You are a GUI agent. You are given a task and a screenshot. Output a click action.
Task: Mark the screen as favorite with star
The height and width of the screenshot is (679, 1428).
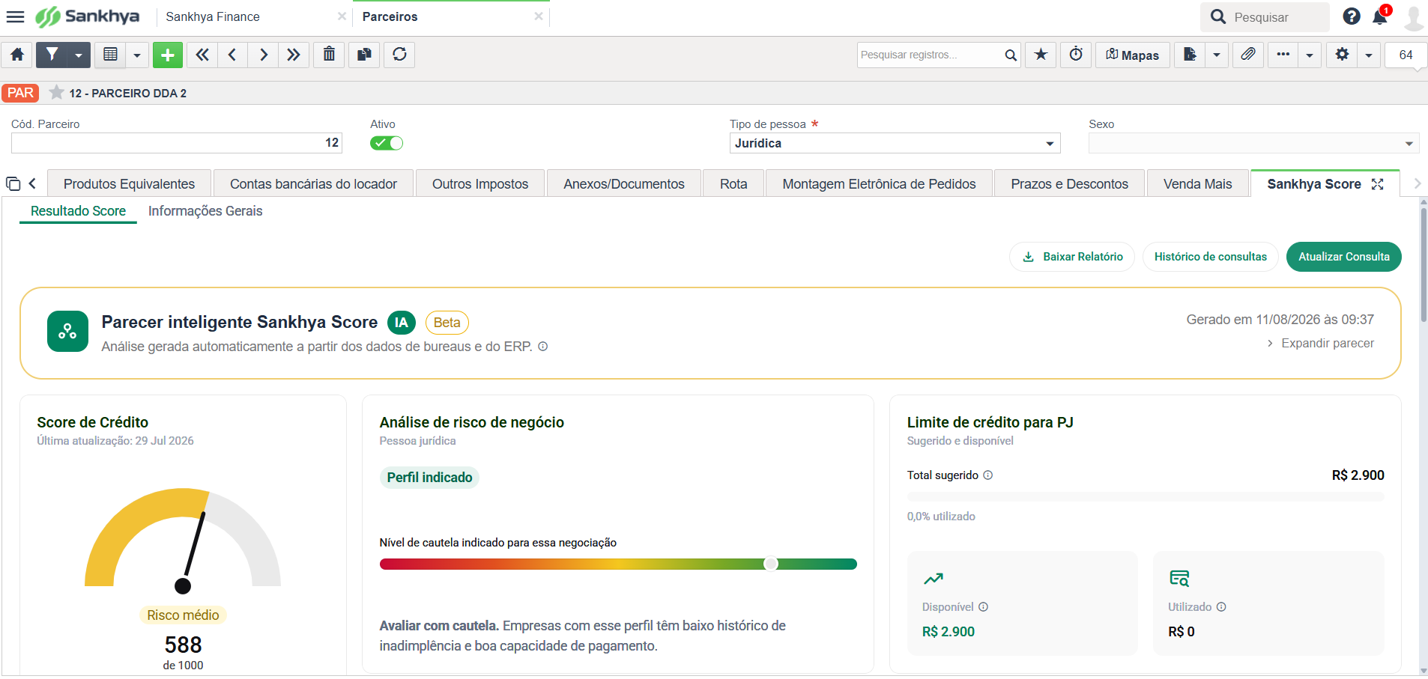pyautogui.click(x=1041, y=55)
